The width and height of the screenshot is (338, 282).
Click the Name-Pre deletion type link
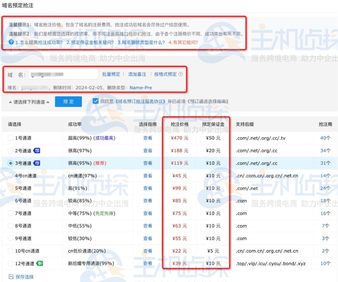(141, 88)
